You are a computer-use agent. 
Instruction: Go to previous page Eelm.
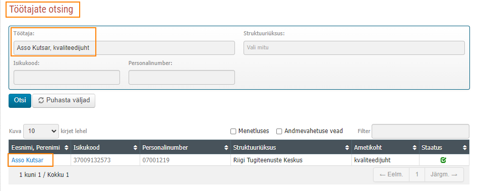(391, 175)
